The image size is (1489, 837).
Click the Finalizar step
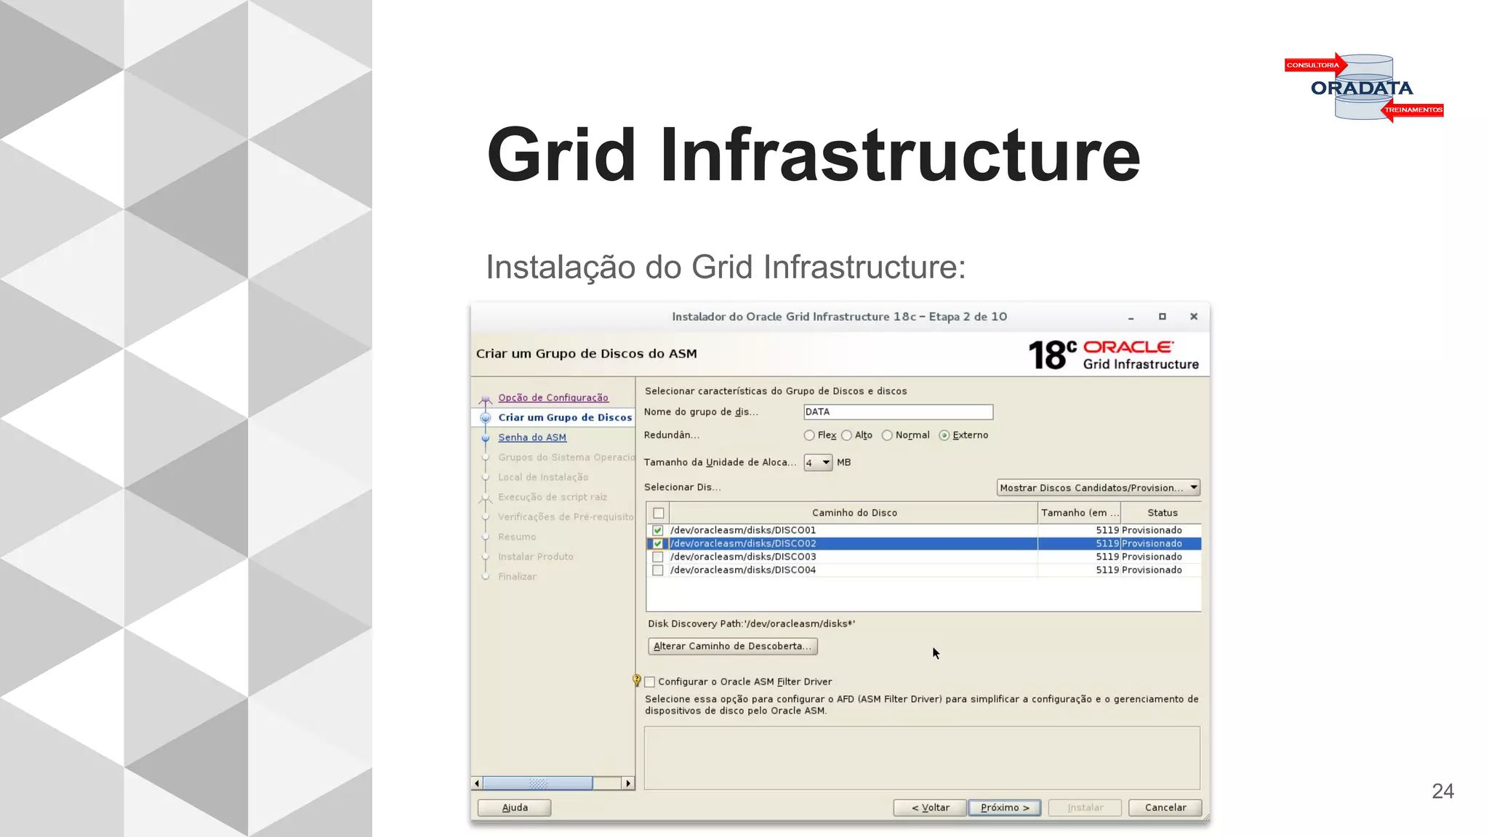click(518, 576)
